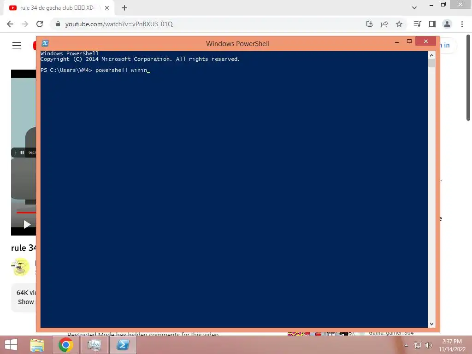The width and height of the screenshot is (472, 354).
Task: Close the rule 34 de gacha club tab
Action: [107, 8]
